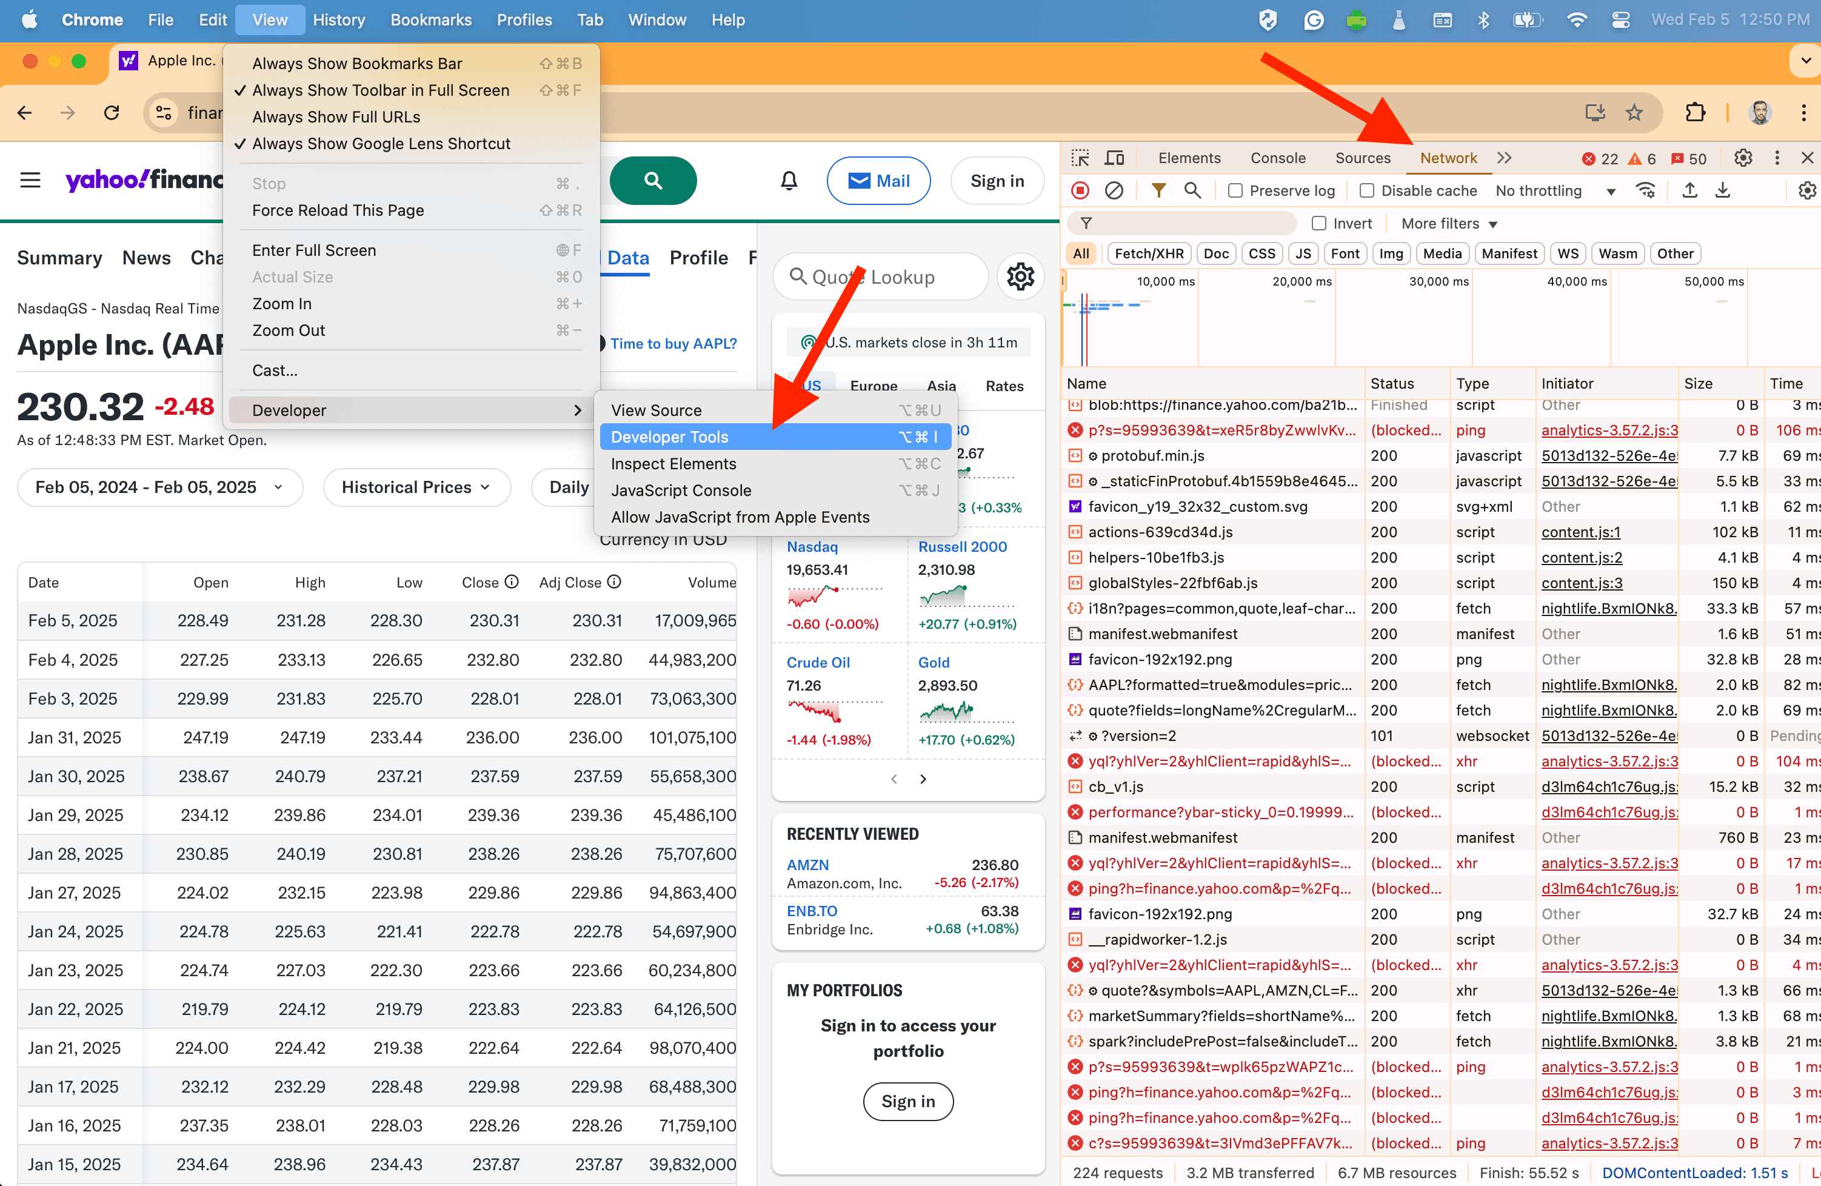Click Sign in in Yahoo header
1821x1186 pixels.
997,181
